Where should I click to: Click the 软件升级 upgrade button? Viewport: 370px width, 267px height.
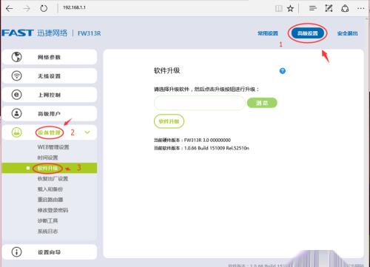tap(169, 121)
